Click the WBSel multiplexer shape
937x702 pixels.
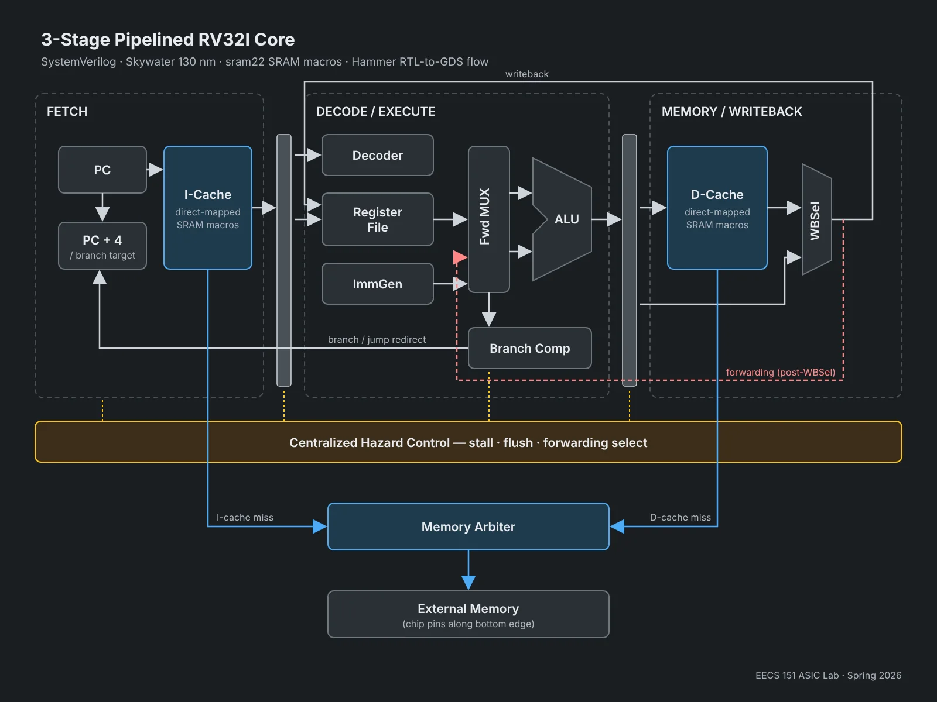pyautogui.click(x=817, y=219)
